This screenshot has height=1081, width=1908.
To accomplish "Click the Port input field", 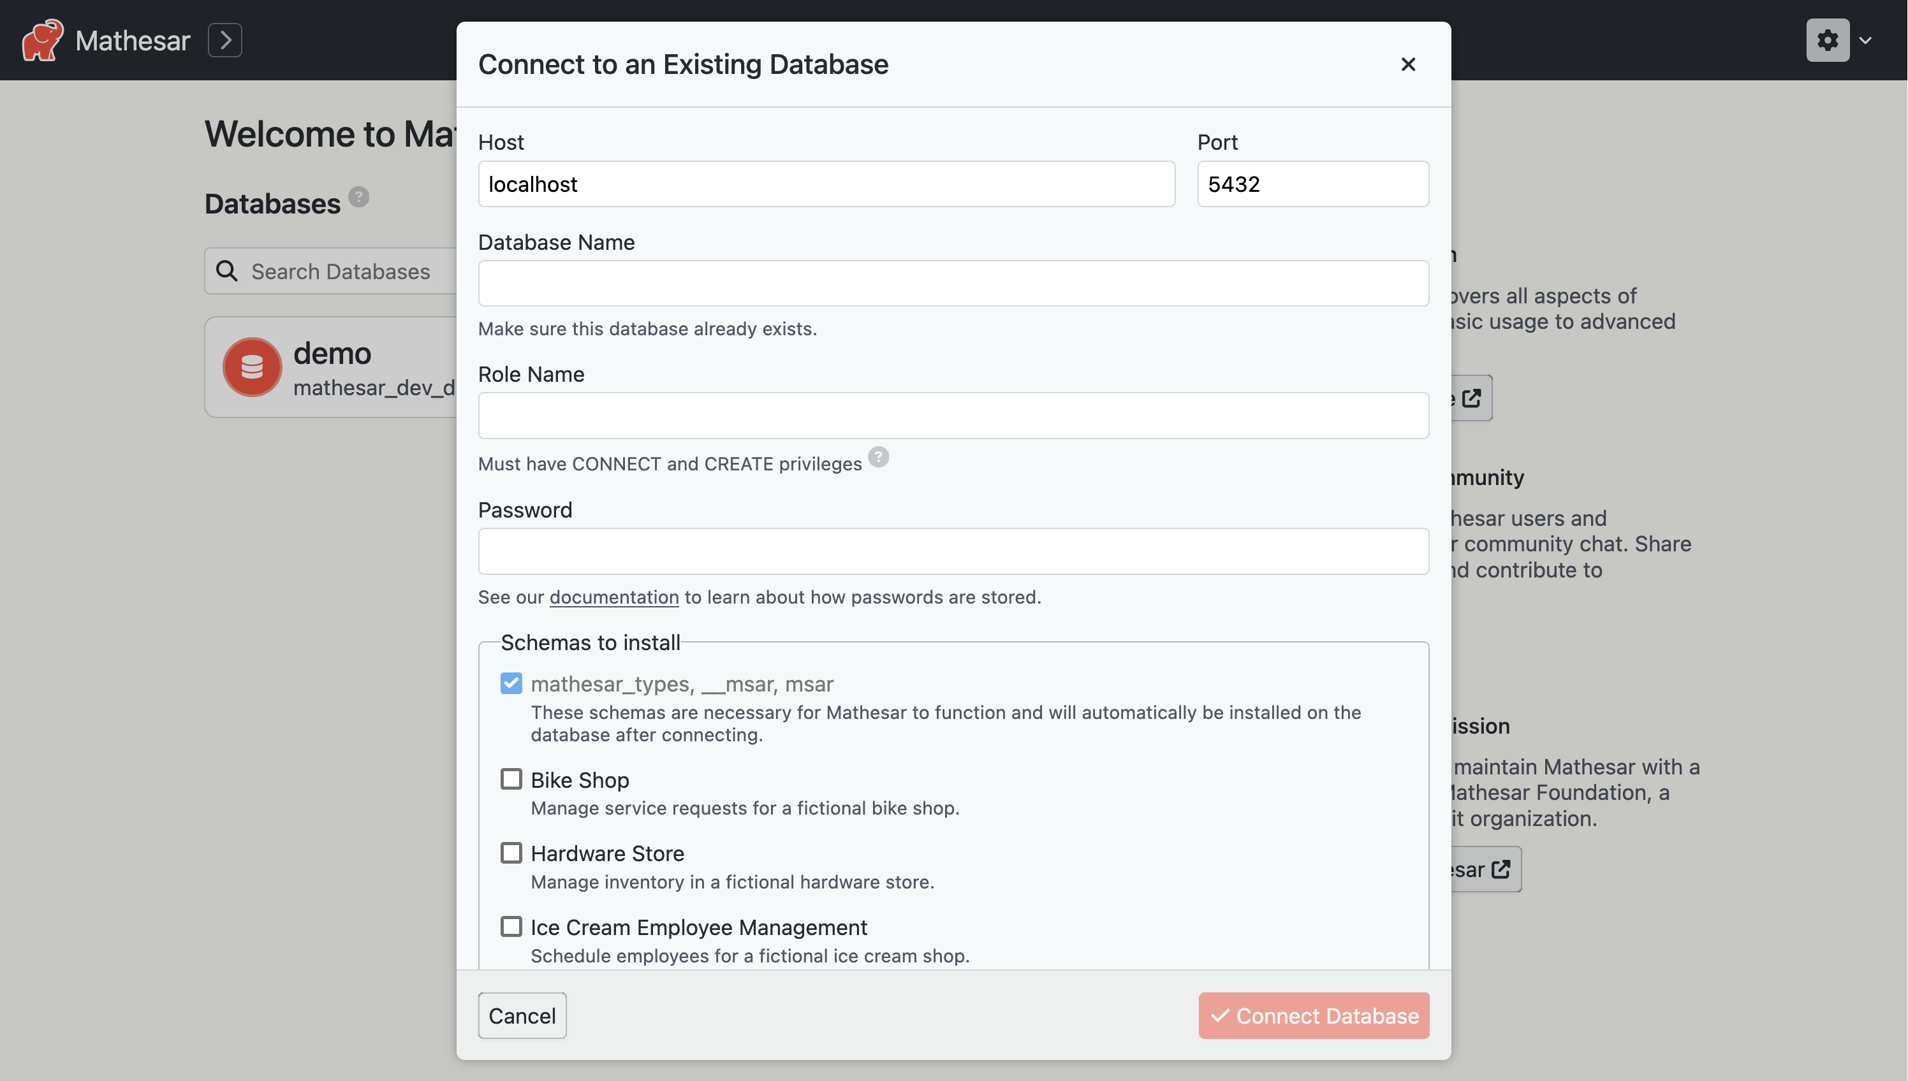I will click(1313, 184).
